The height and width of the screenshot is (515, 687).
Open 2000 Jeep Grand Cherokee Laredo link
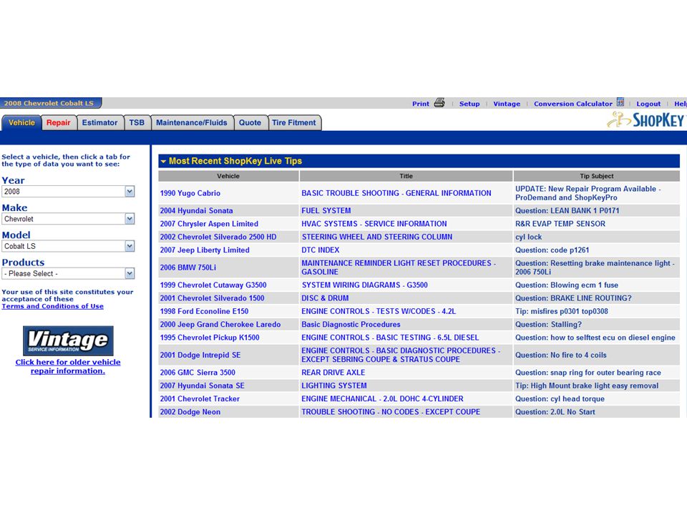click(x=220, y=325)
